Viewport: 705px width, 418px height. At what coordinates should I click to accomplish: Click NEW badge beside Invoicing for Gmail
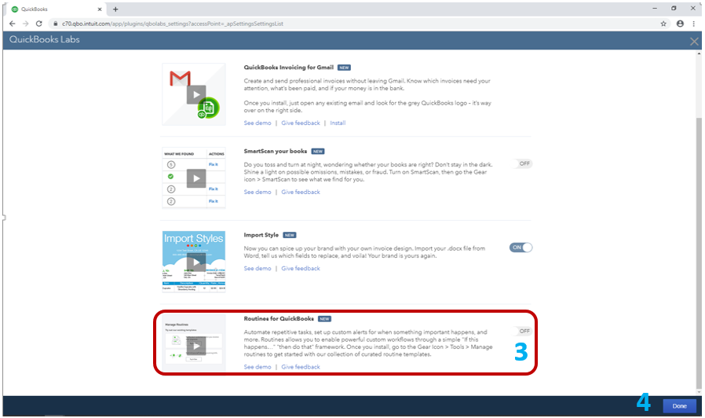click(x=344, y=68)
